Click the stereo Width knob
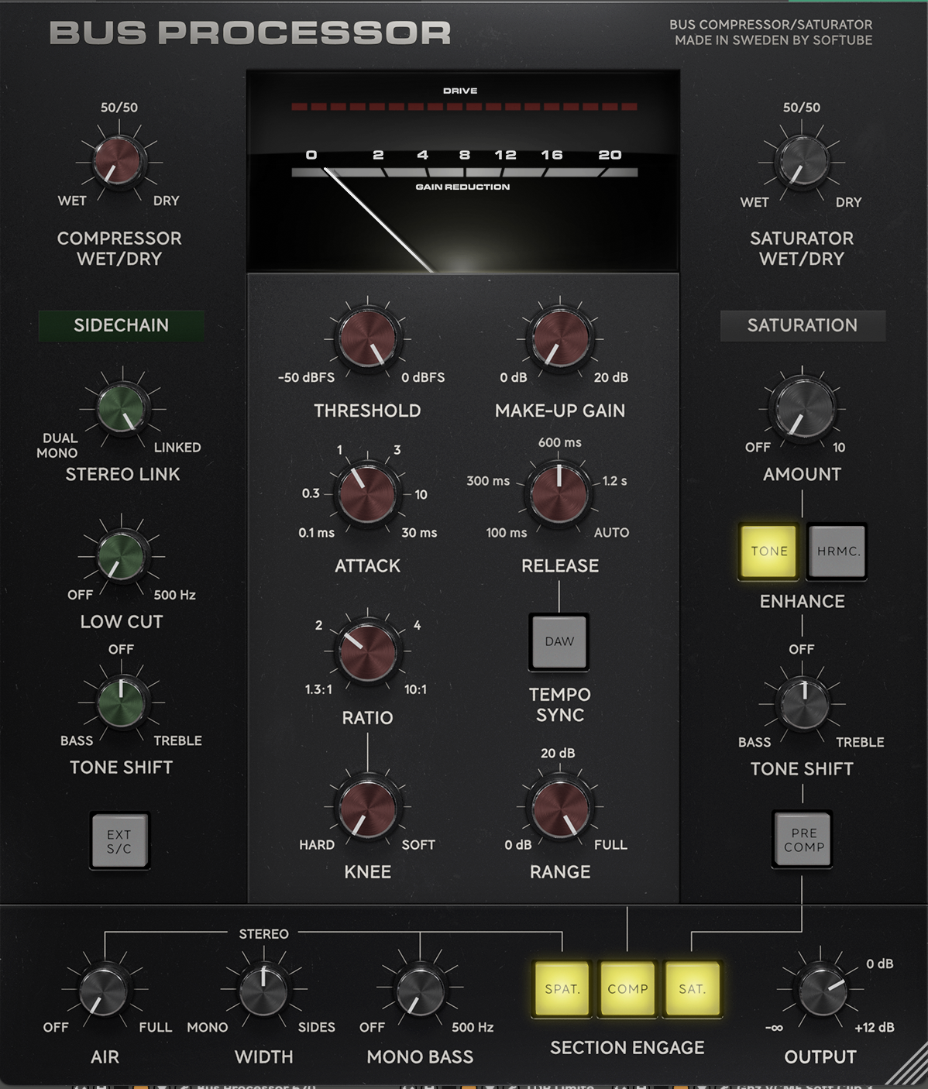 [263, 991]
